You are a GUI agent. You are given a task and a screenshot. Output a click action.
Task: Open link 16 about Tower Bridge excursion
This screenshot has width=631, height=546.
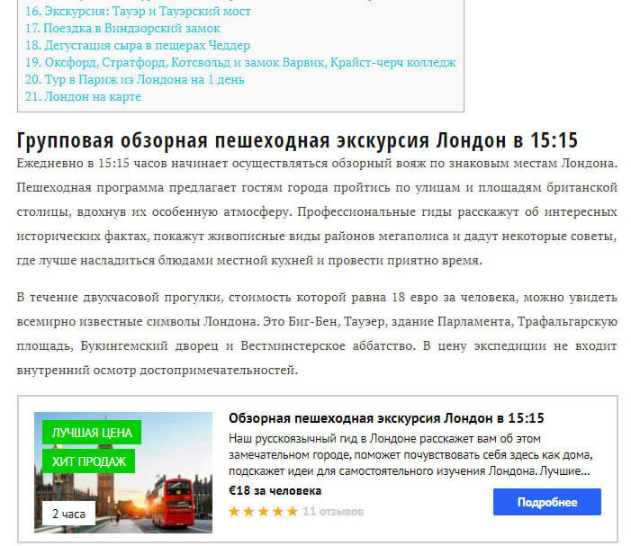point(138,12)
